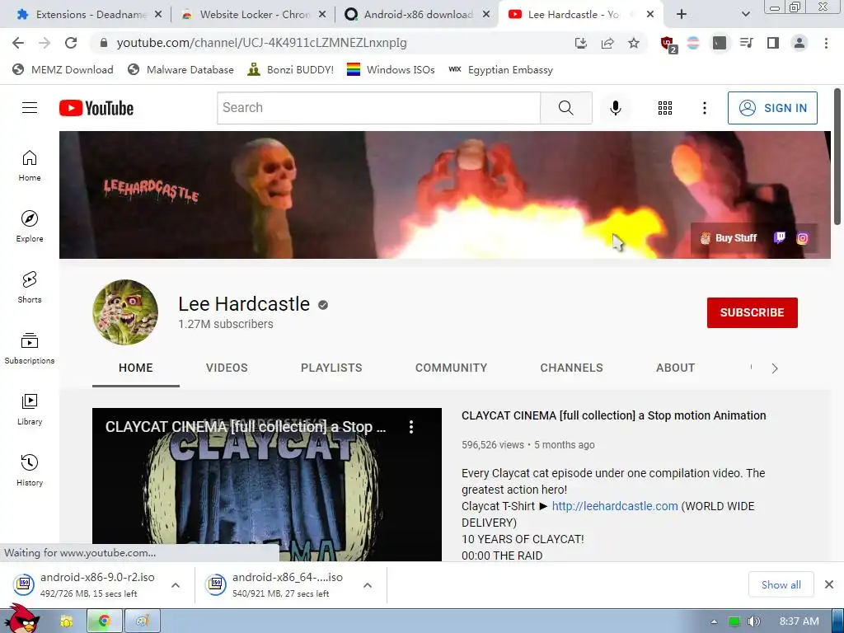Viewport: 844px width, 633px height.
Task: Expand the tab search dropdown arrow
Action: [745, 15]
